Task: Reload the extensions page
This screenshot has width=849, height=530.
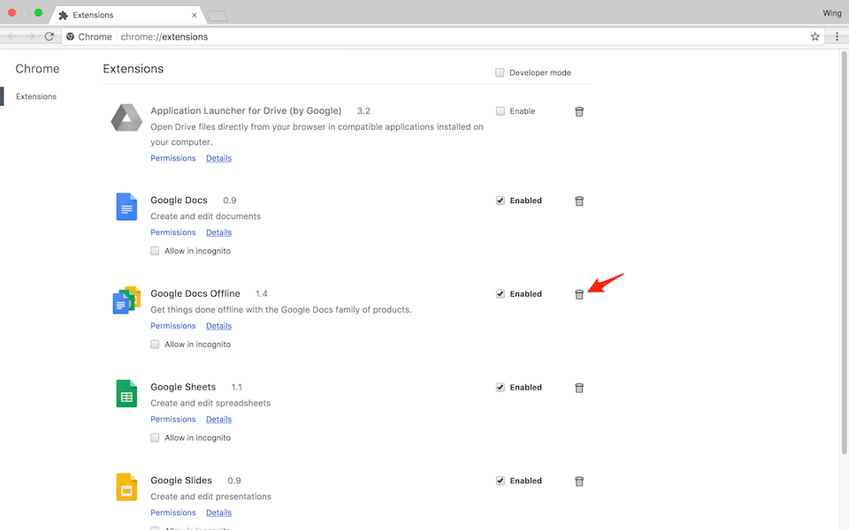Action: 50,37
